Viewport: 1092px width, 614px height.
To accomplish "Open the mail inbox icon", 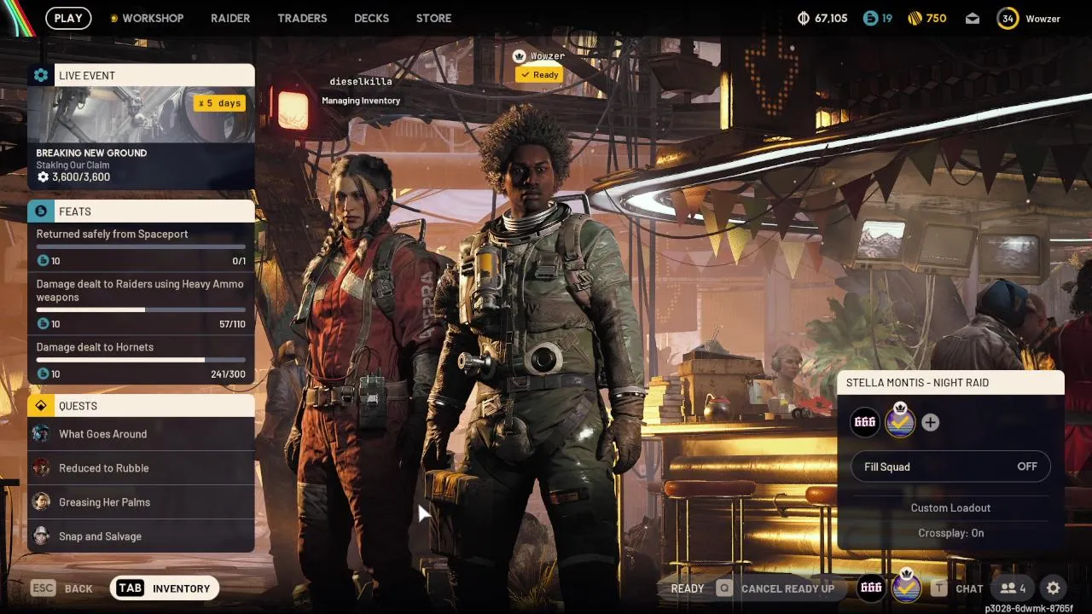I will click(973, 18).
